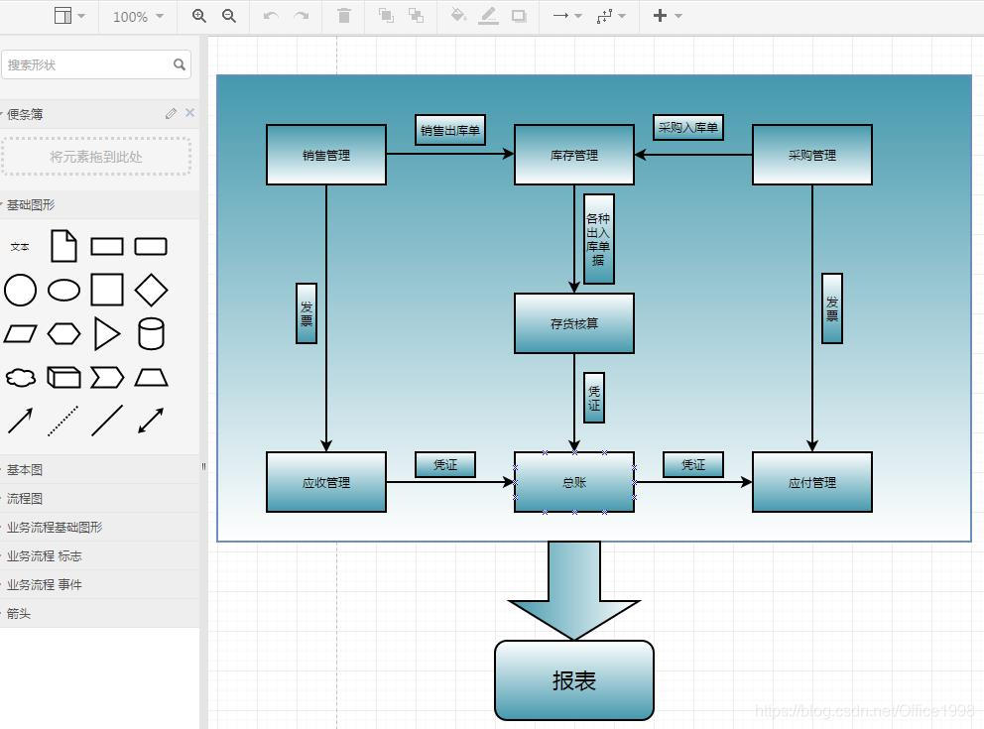Select the 销售出库单 label box
984x729 pixels.
tap(450, 130)
